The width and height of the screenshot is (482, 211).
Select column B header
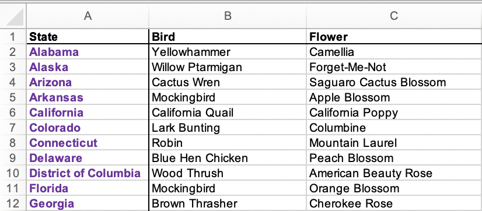coord(228,16)
